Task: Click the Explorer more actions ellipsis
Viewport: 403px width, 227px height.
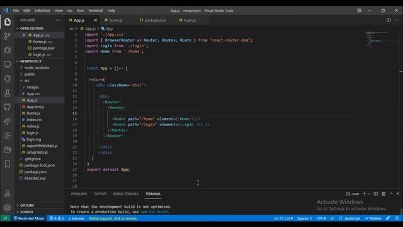Action: click(x=58, y=20)
